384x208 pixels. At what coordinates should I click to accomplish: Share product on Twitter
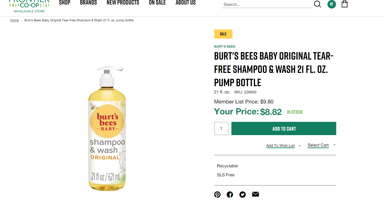click(x=243, y=194)
